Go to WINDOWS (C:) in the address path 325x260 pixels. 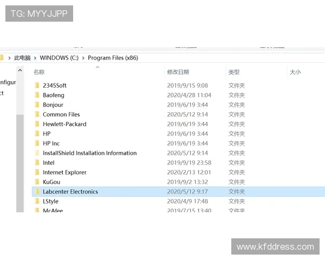[59, 58]
